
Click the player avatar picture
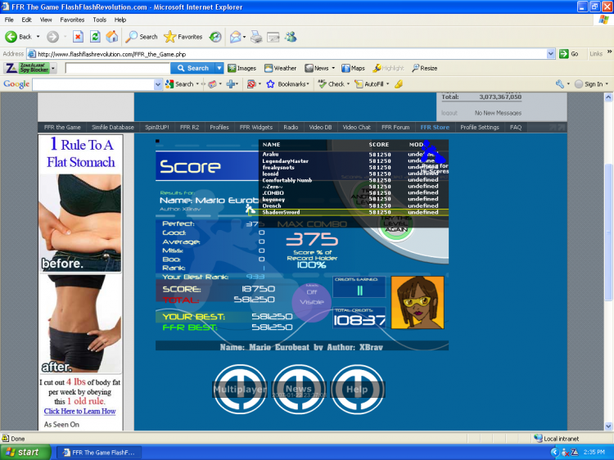coord(418,302)
